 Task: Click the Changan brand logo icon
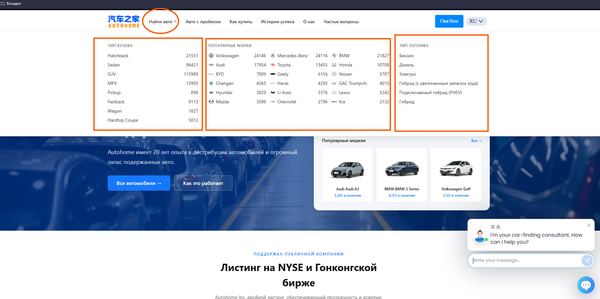tap(211, 83)
